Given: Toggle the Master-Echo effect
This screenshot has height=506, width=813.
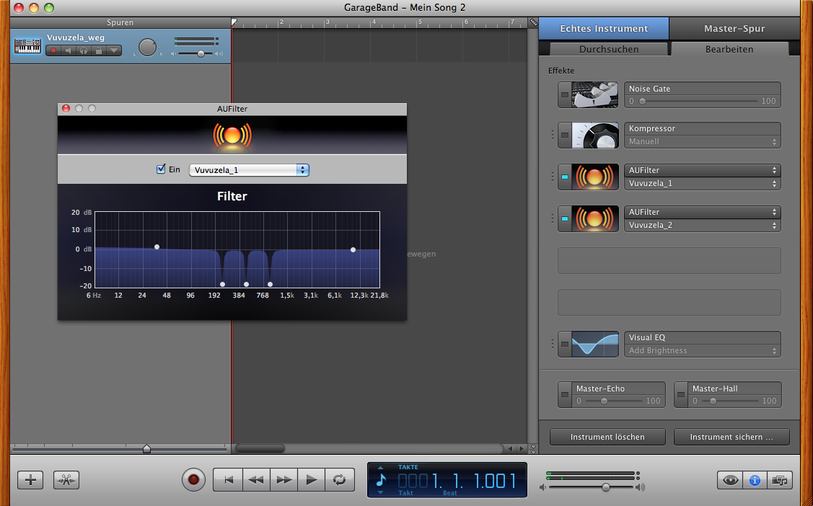Looking at the screenshot, I should point(565,395).
